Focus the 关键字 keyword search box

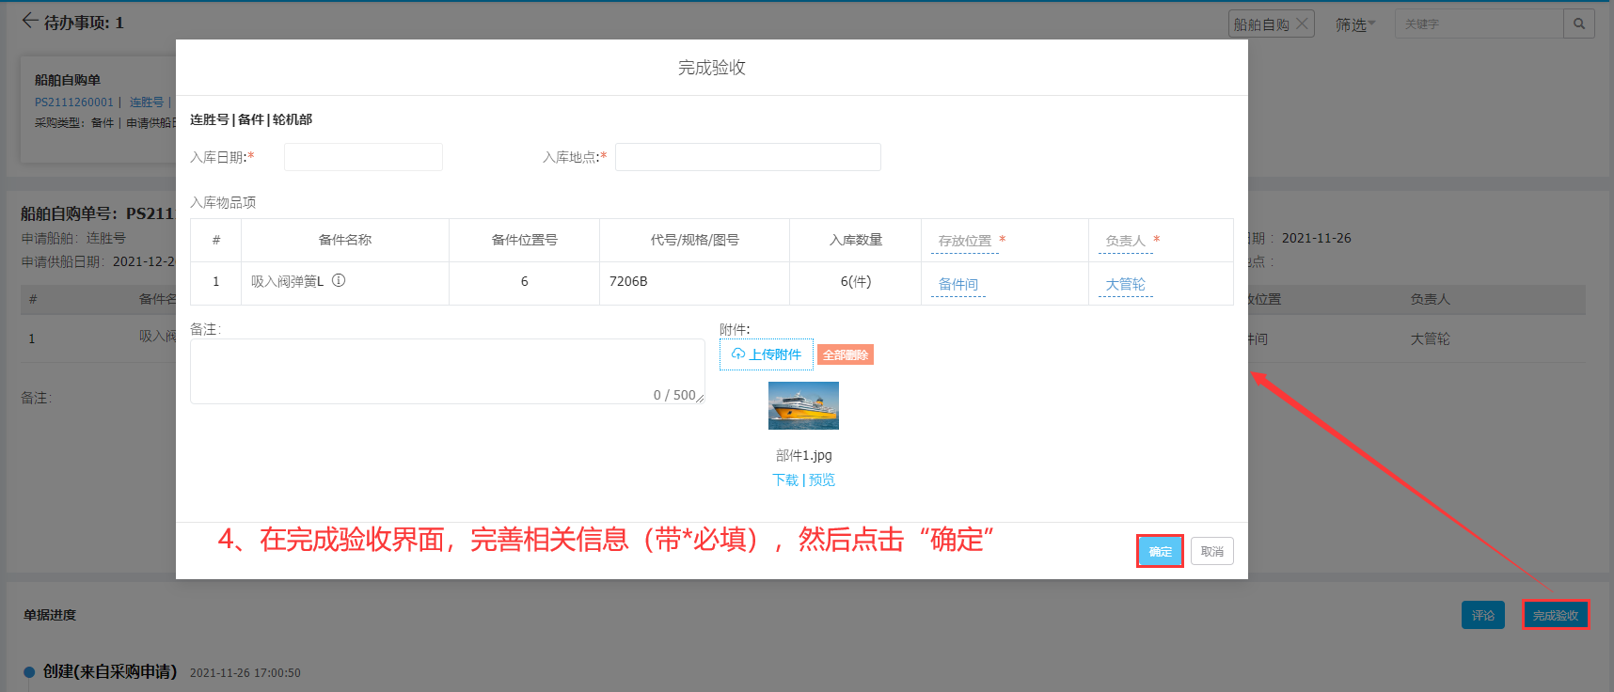point(1479,24)
